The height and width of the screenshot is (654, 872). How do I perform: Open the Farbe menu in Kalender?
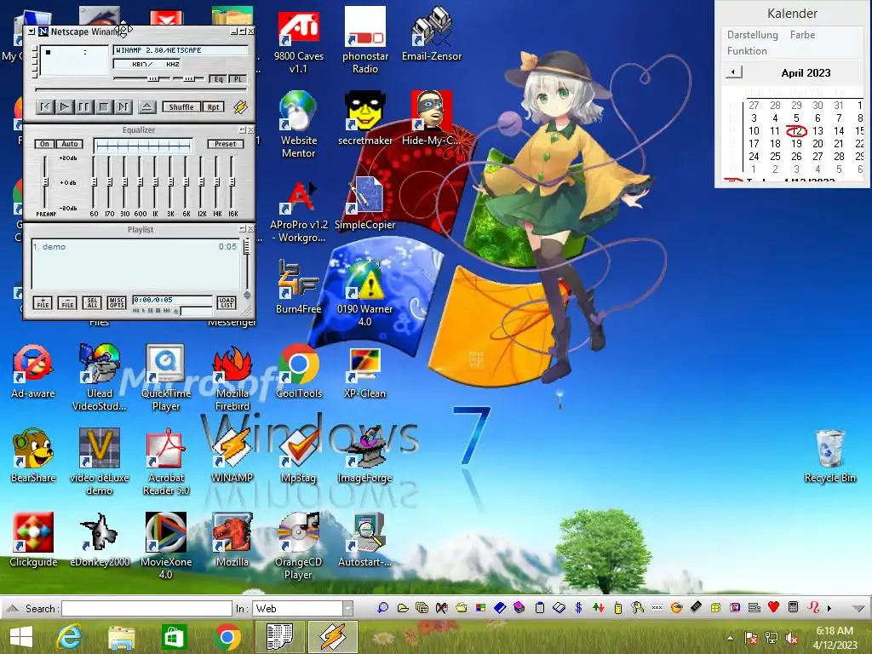click(802, 34)
